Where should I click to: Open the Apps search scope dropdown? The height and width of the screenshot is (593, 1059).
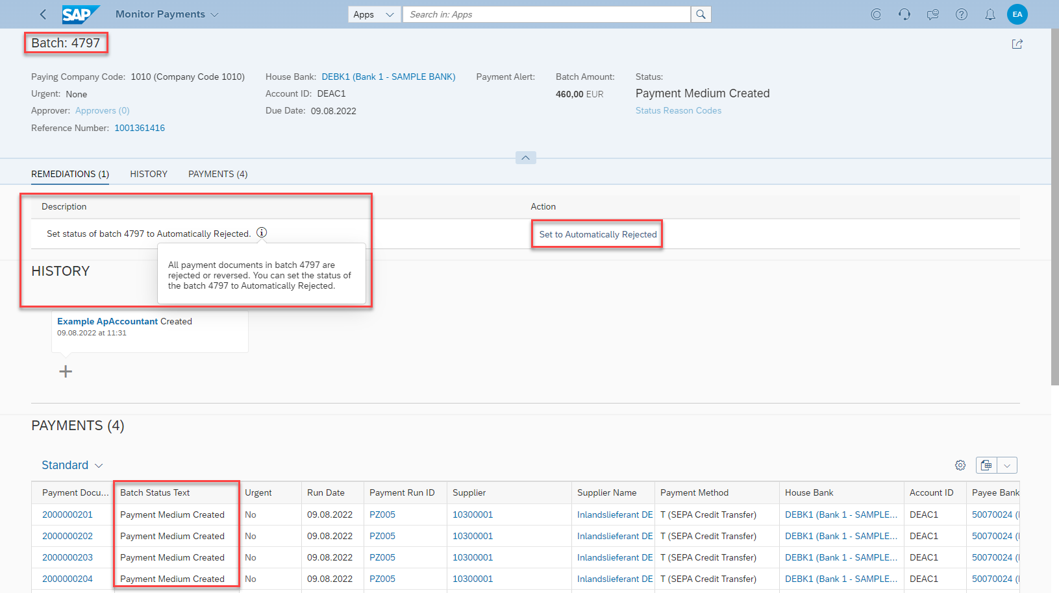pos(375,14)
